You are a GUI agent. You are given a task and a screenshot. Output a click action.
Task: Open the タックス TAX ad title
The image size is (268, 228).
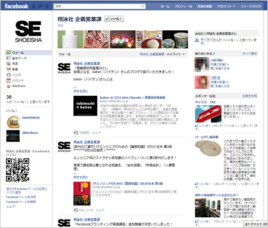[x=205, y=102]
